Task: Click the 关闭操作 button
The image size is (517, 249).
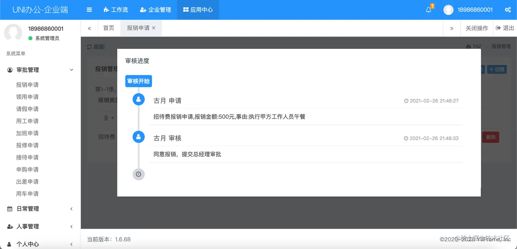Action: click(476, 28)
